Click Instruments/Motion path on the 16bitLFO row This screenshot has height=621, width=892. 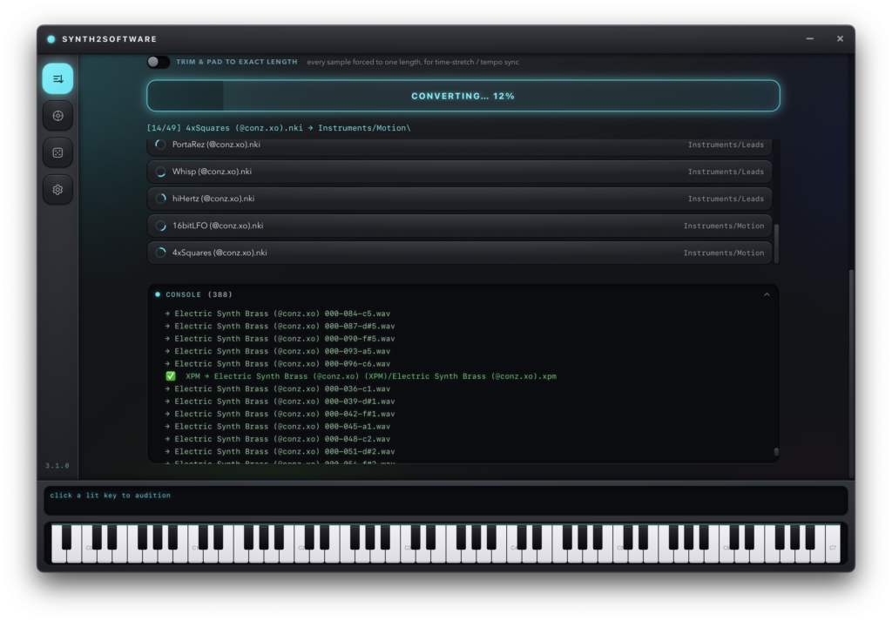click(x=724, y=226)
